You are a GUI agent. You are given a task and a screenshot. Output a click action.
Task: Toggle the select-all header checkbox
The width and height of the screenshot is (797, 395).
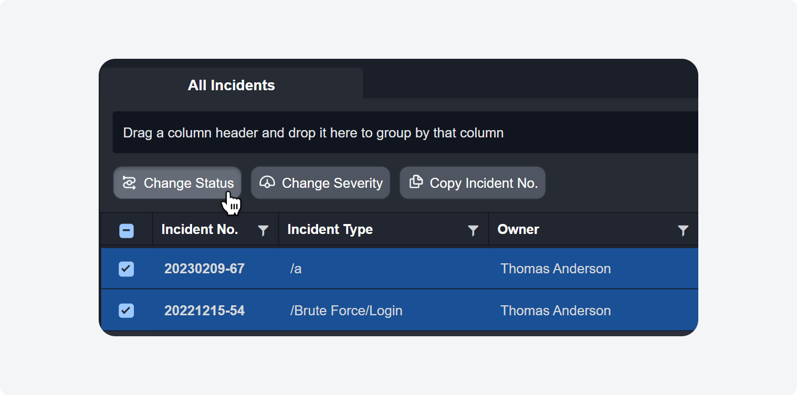(127, 231)
